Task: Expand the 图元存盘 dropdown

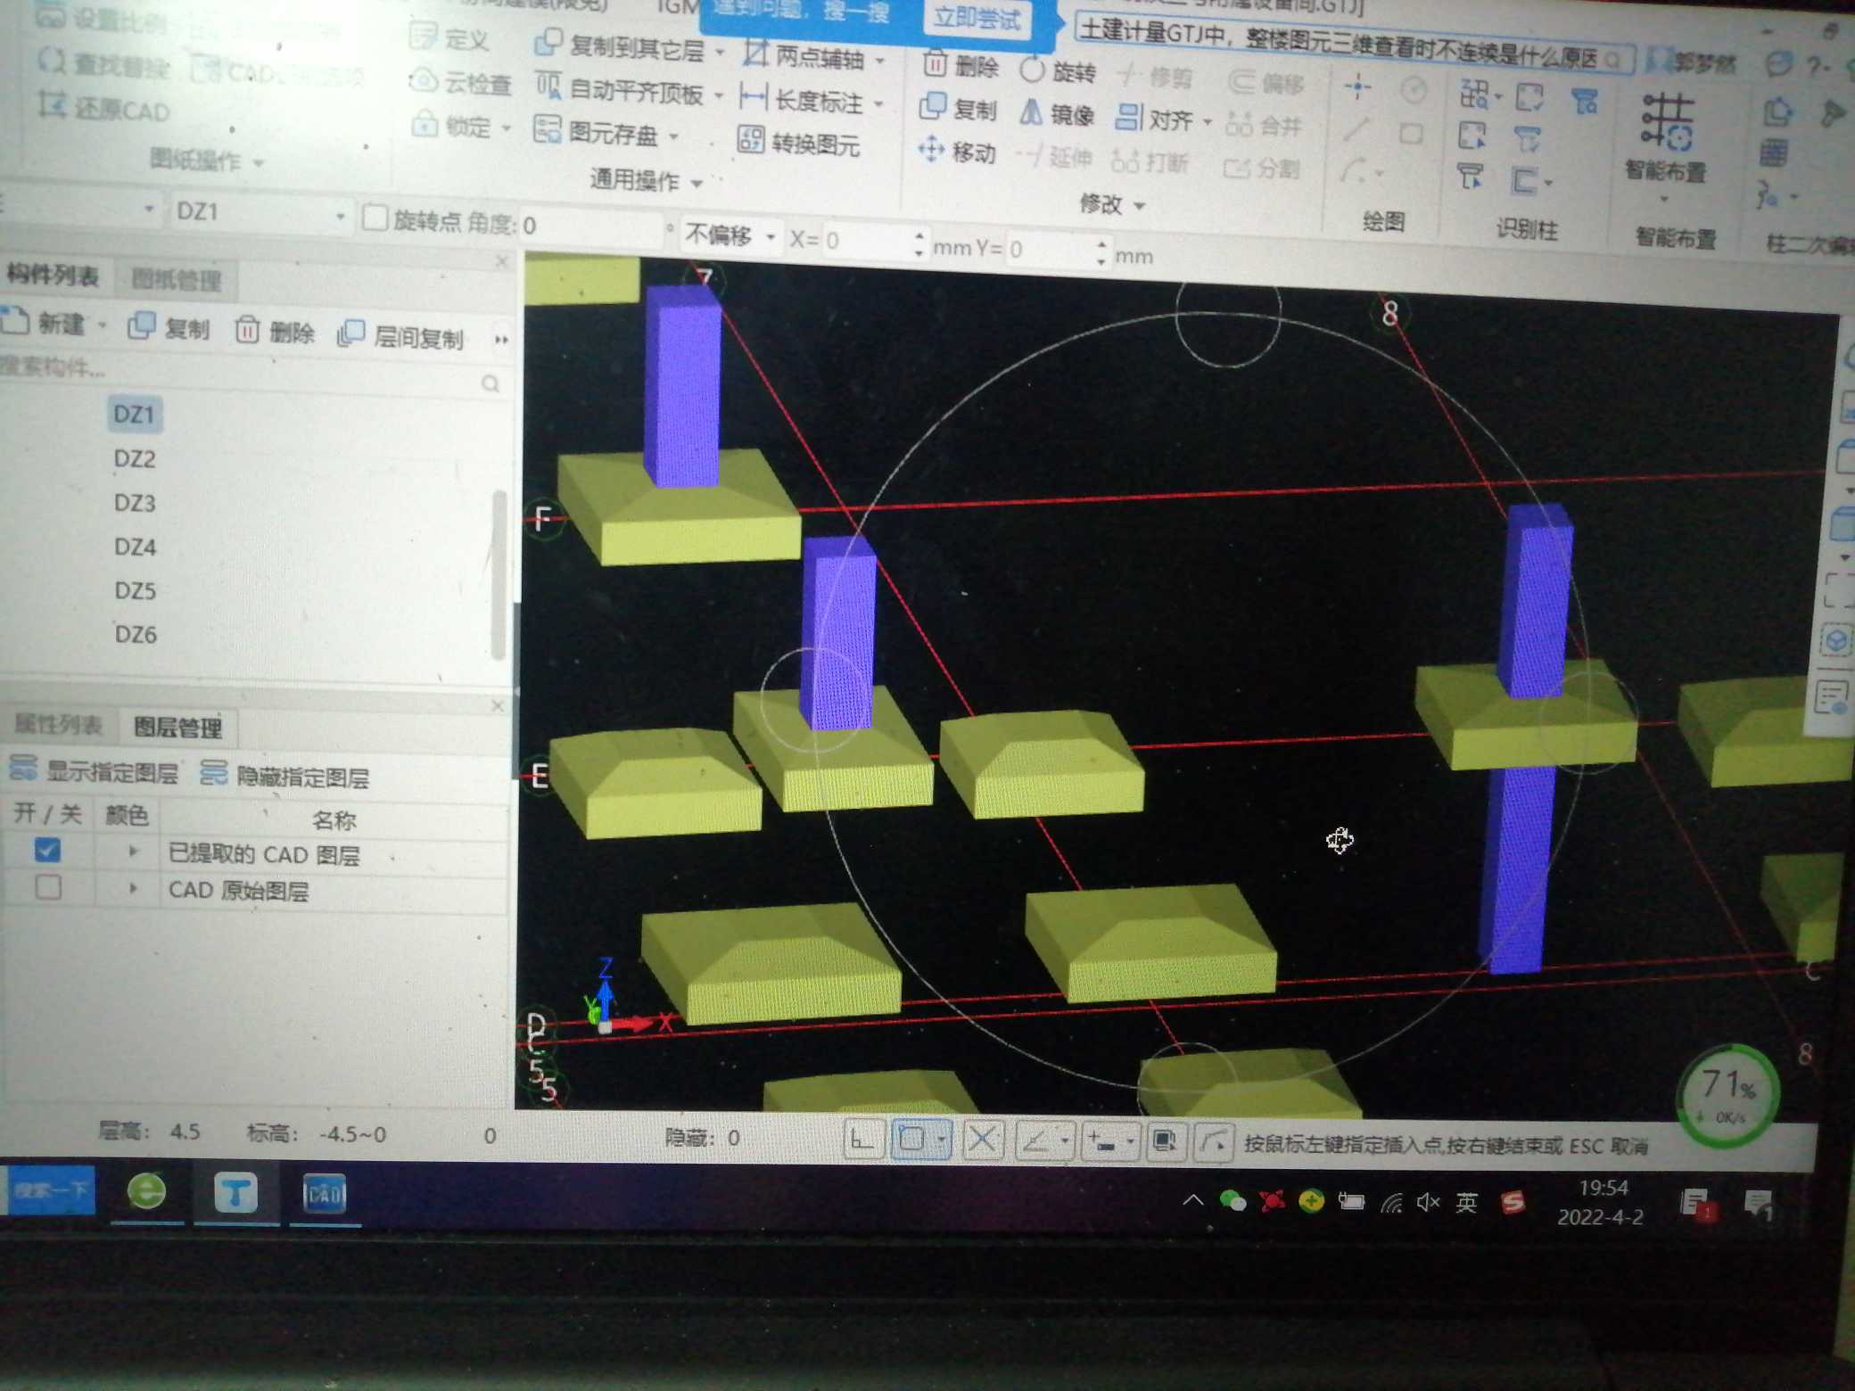Action: coord(674,136)
